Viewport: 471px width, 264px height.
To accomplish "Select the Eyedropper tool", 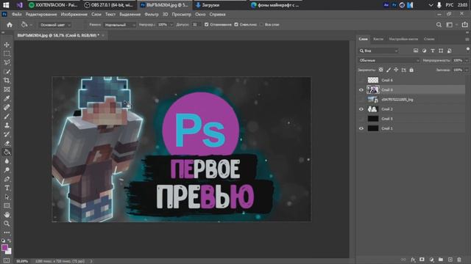I will click(x=7, y=98).
